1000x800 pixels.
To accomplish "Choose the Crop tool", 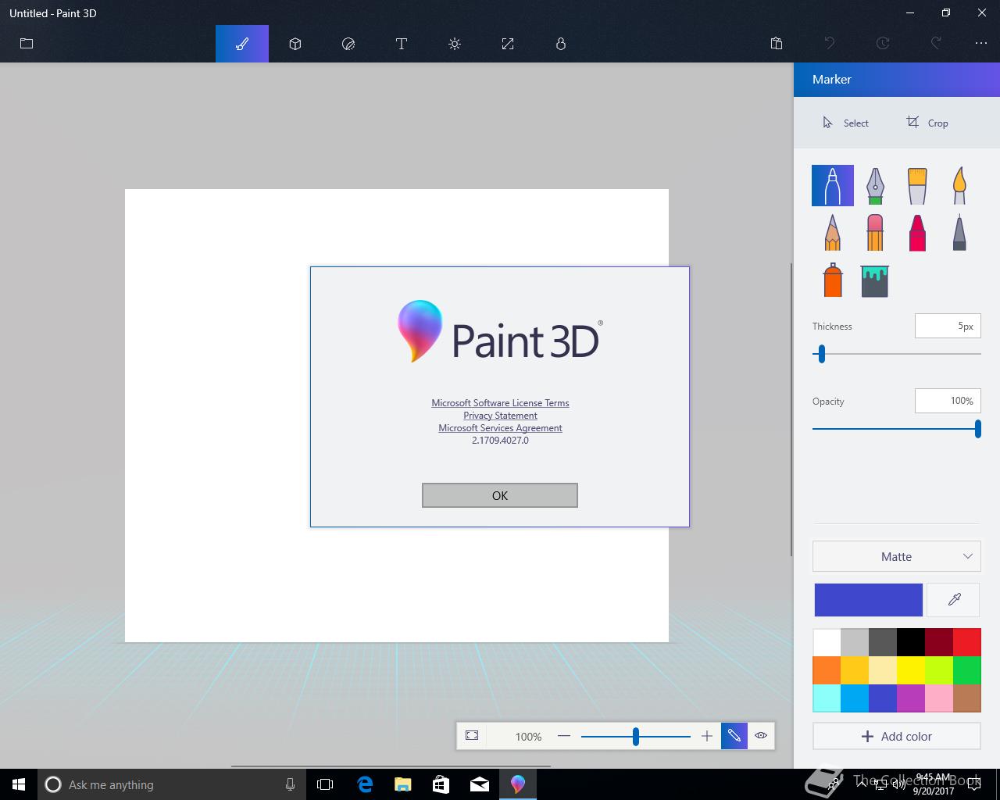I will click(927, 123).
